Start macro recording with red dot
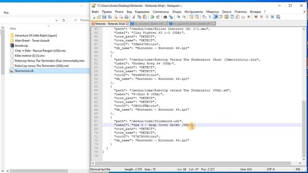The height and width of the screenshot is (173, 308). pyautogui.click(x=256, y=17)
